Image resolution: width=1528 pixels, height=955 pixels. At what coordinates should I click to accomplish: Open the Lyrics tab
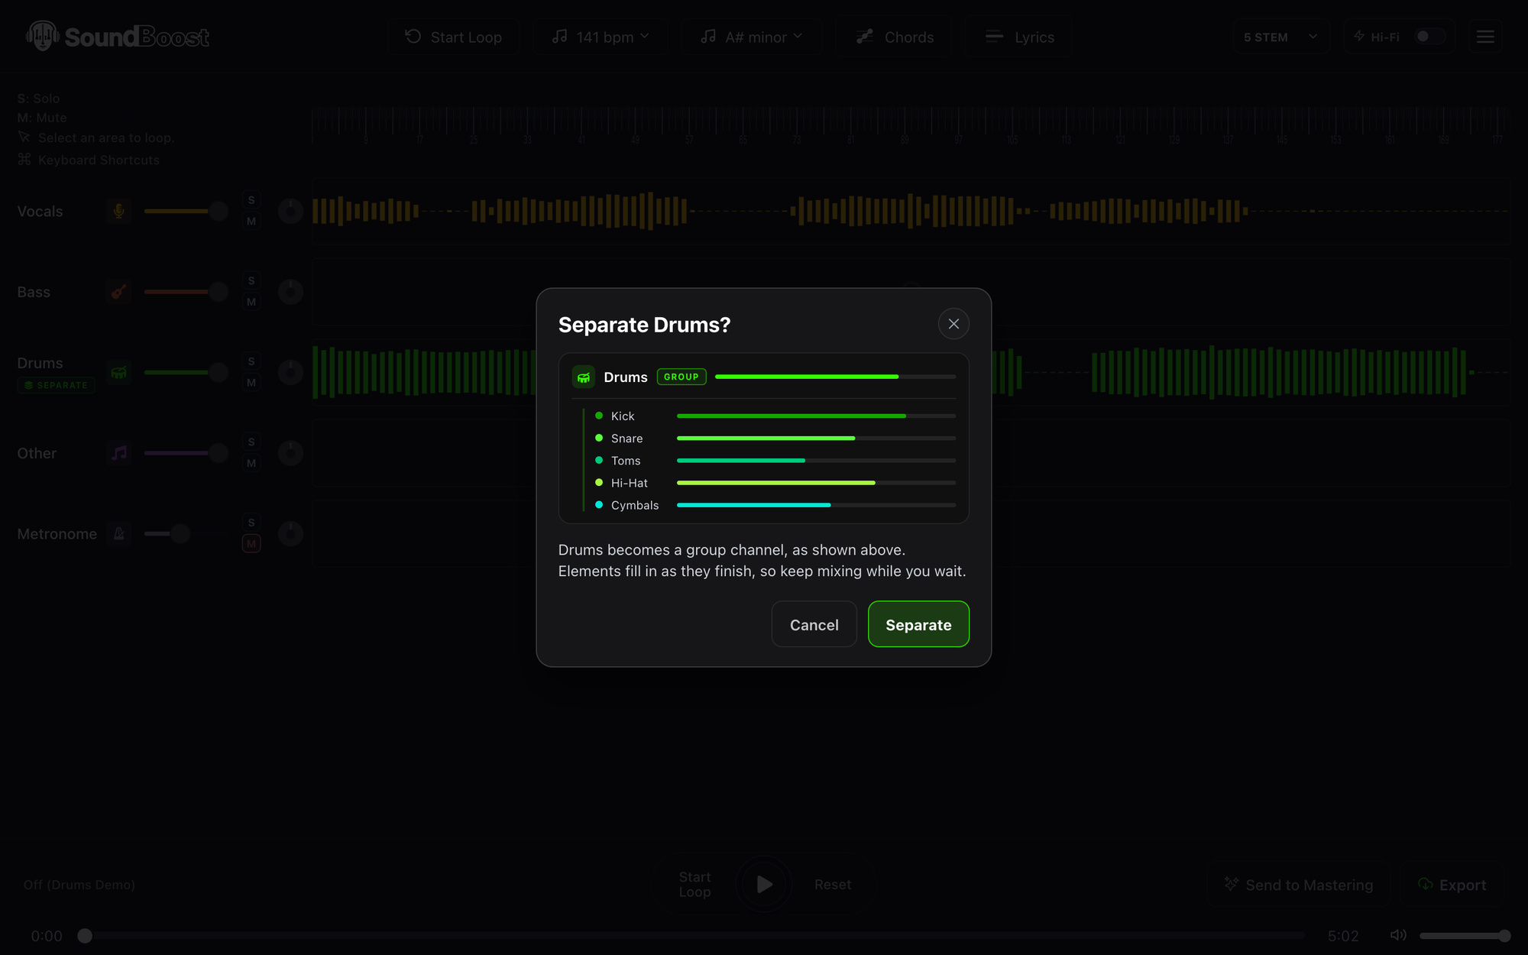click(x=1018, y=37)
